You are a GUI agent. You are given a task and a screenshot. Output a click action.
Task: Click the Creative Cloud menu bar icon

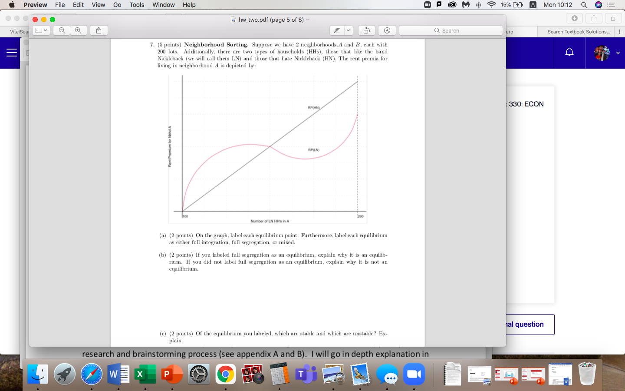coord(452,5)
